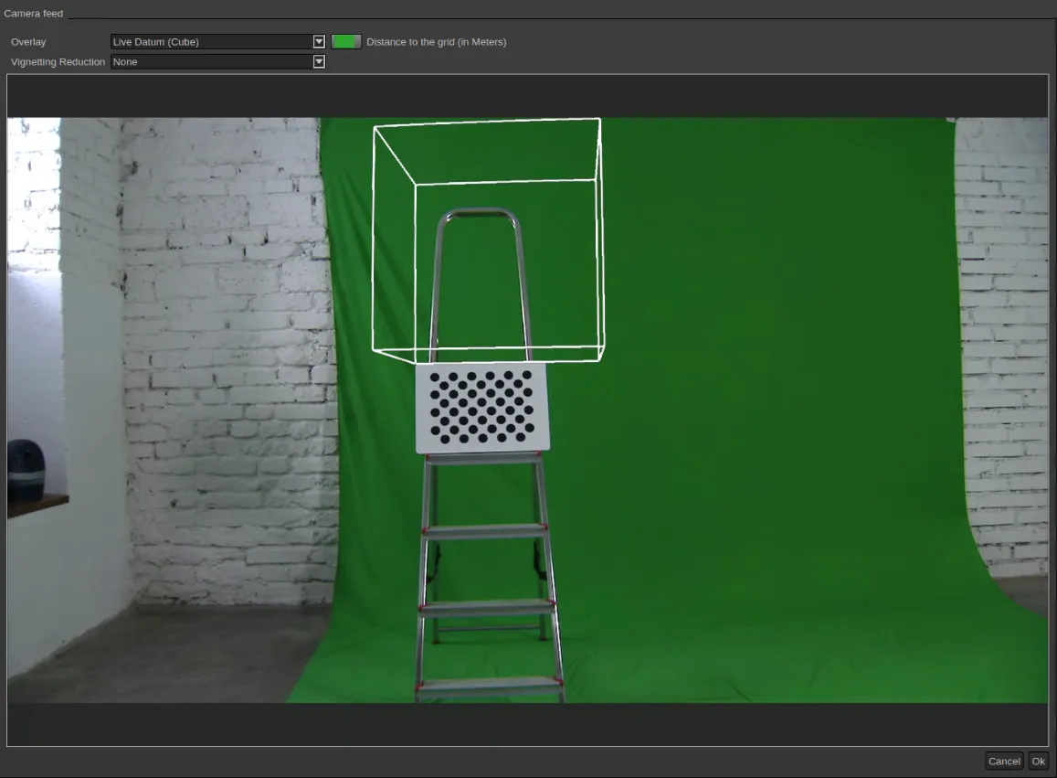
Task: Click the Cancel button
Action: [x=1004, y=762]
